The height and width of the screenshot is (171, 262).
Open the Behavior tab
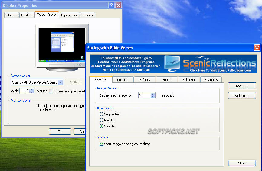point(189,80)
